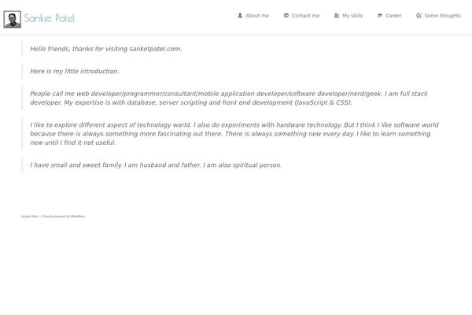Click the paragraph about exploring technology world
The height and width of the screenshot is (315, 472).
(x=234, y=134)
